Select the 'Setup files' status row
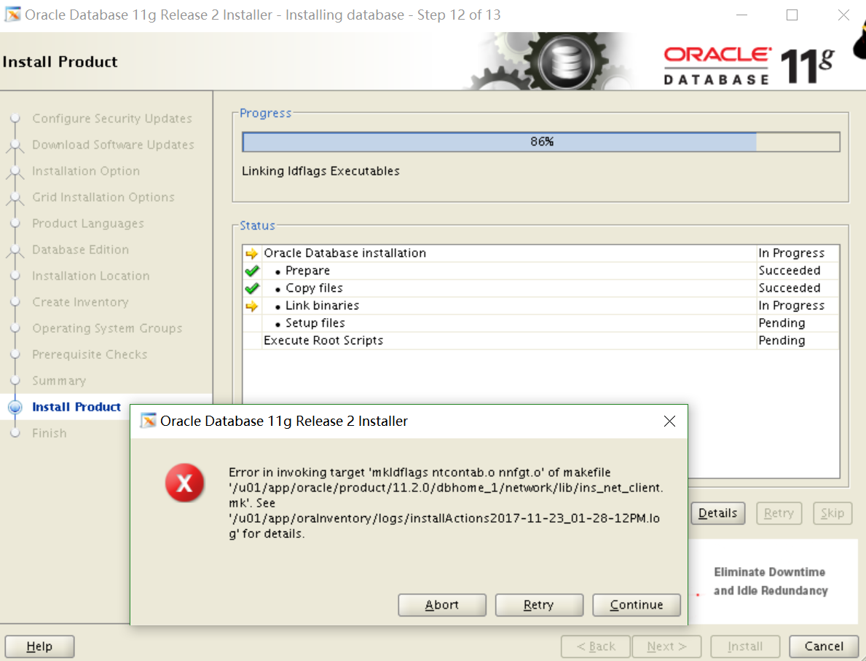Image resolution: width=866 pixels, height=661 pixels. (x=540, y=323)
